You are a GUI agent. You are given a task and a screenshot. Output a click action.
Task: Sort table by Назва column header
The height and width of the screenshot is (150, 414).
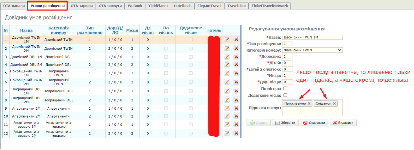click(x=26, y=30)
